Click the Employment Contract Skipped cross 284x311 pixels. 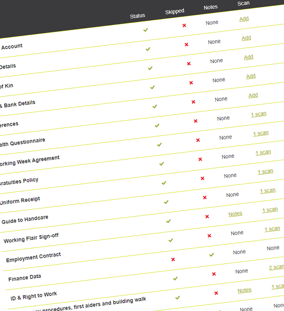click(x=209, y=236)
